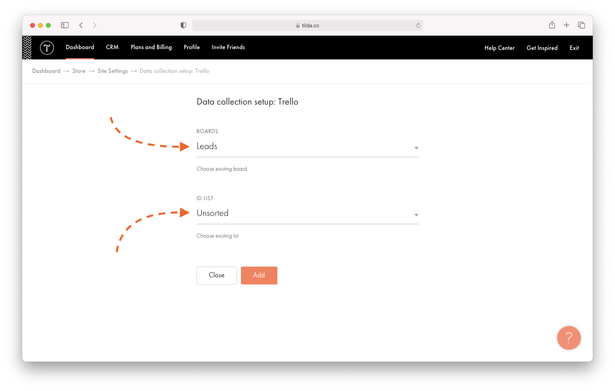
Task: Reload the page with refresh icon
Action: 418,25
